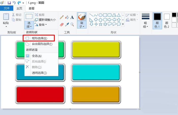Screen dimensions: 178x115
Task: Select the right triangle shape
Action: [91, 20]
